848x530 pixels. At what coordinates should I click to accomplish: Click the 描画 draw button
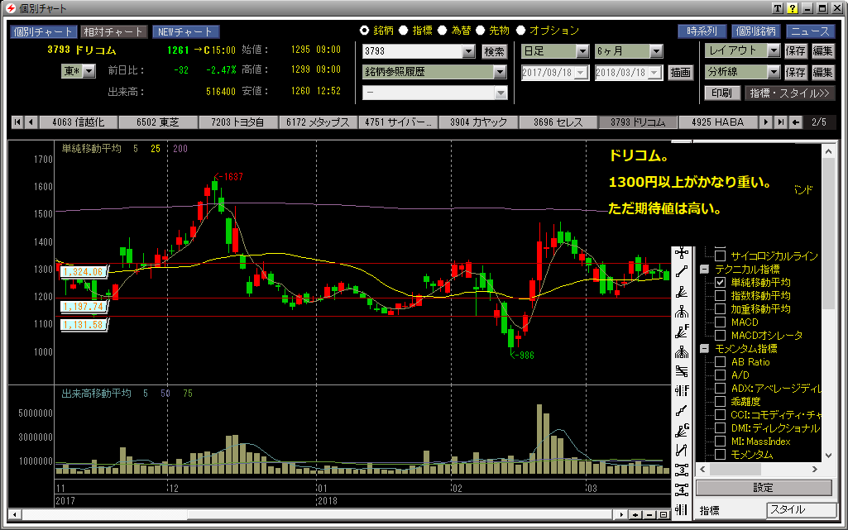680,73
